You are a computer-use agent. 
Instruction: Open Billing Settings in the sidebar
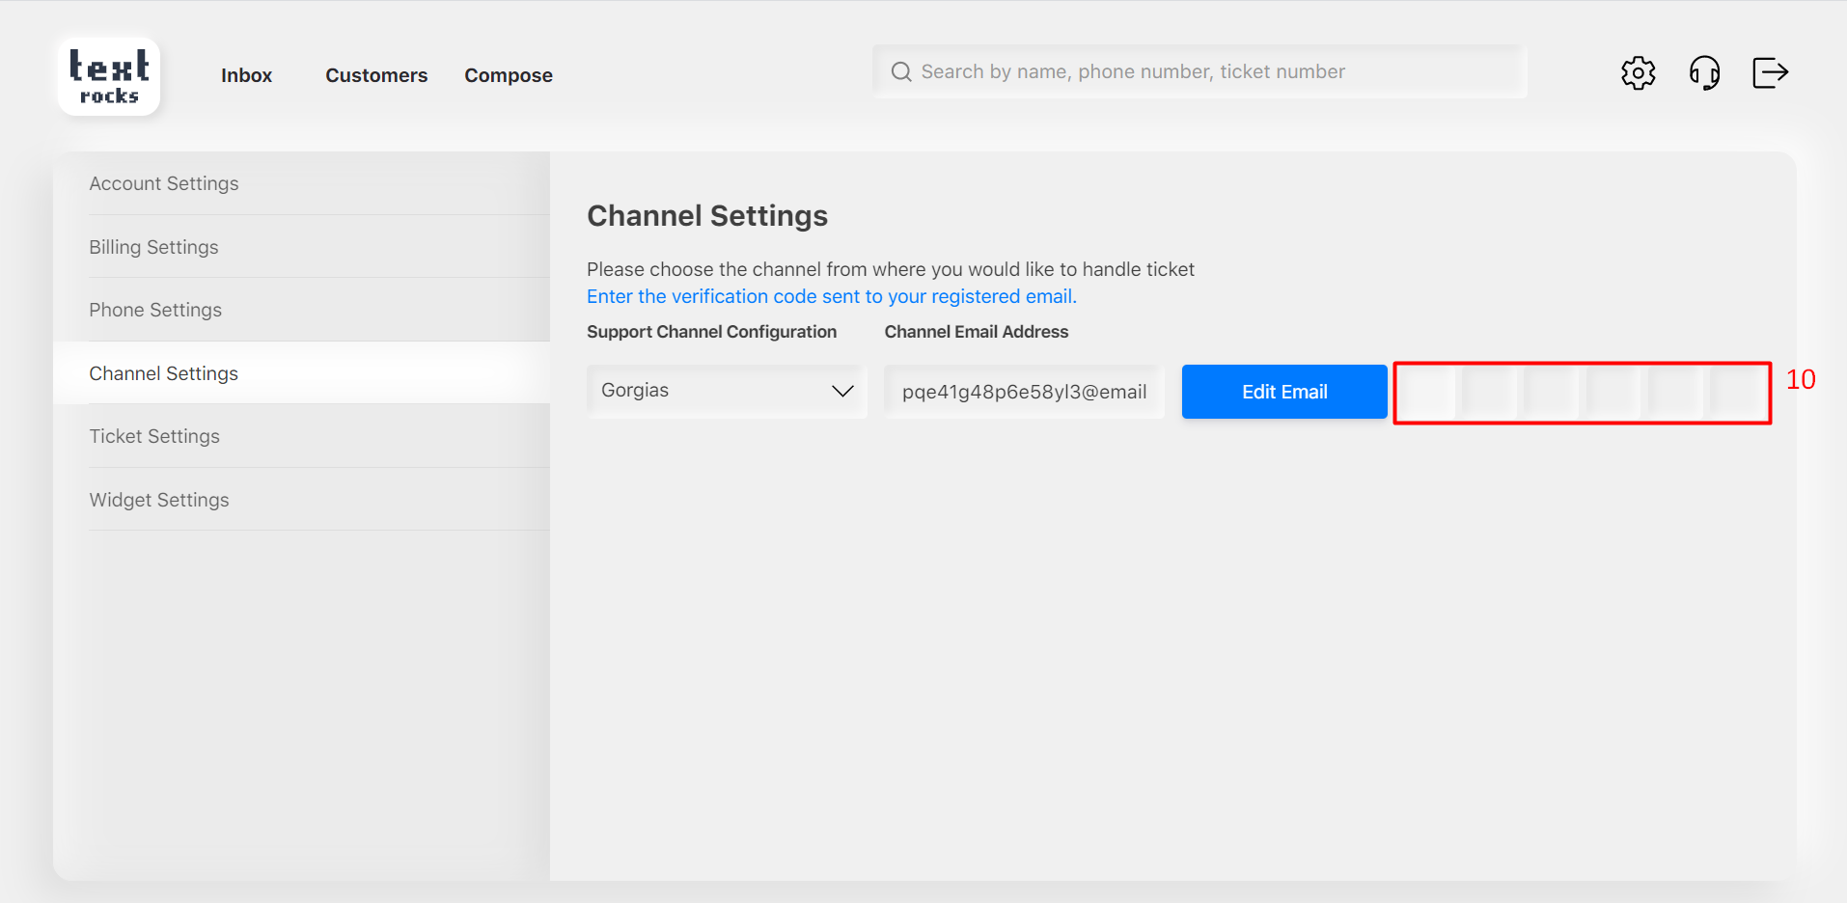(x=154, y=247)
